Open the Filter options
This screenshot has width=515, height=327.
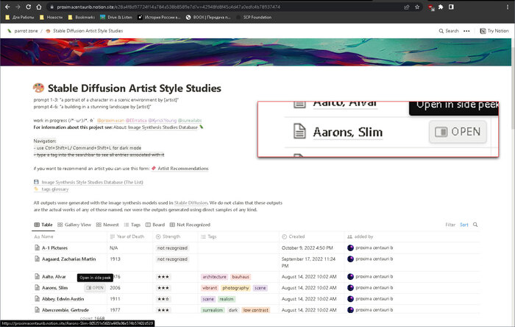450,225
